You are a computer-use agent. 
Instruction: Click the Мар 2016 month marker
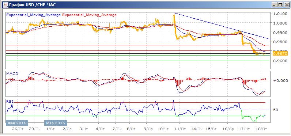point(55,123)
